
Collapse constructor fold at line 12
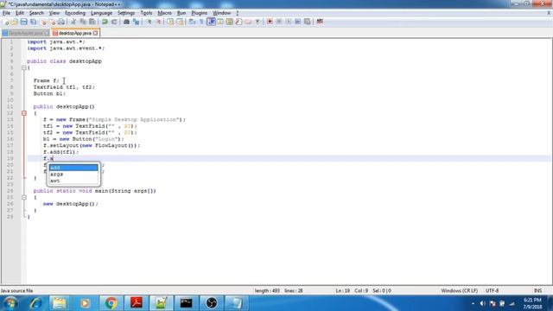click(x=24, y=113)
